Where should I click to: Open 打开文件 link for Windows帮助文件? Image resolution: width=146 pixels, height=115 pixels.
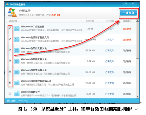click(x=109, y=94)
